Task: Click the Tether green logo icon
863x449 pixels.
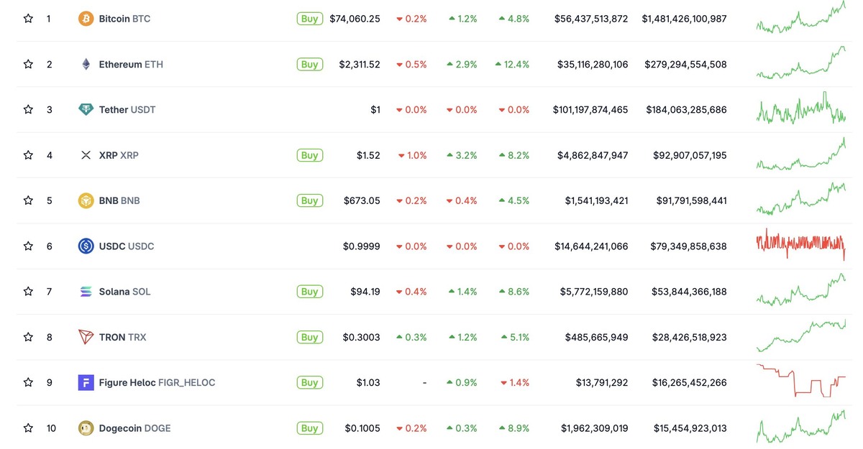Action: click(86, 109)
